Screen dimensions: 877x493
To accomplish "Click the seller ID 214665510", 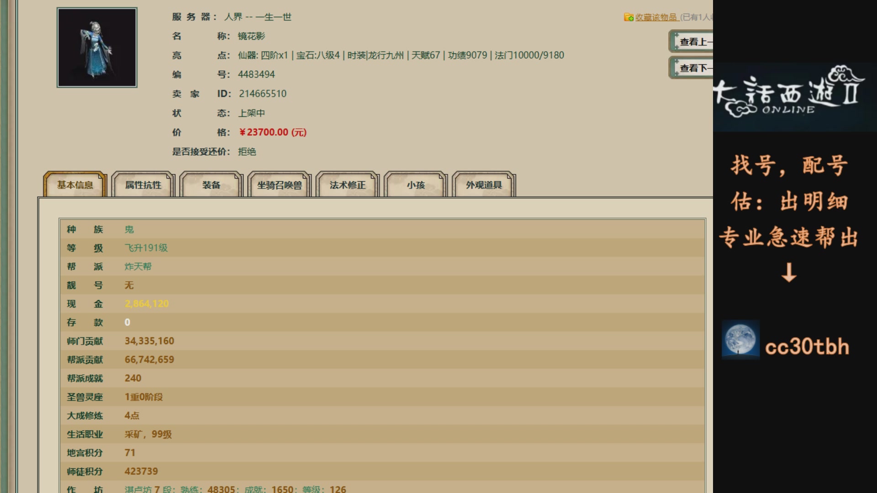I will pyautogui.click(x=263, y=94).
